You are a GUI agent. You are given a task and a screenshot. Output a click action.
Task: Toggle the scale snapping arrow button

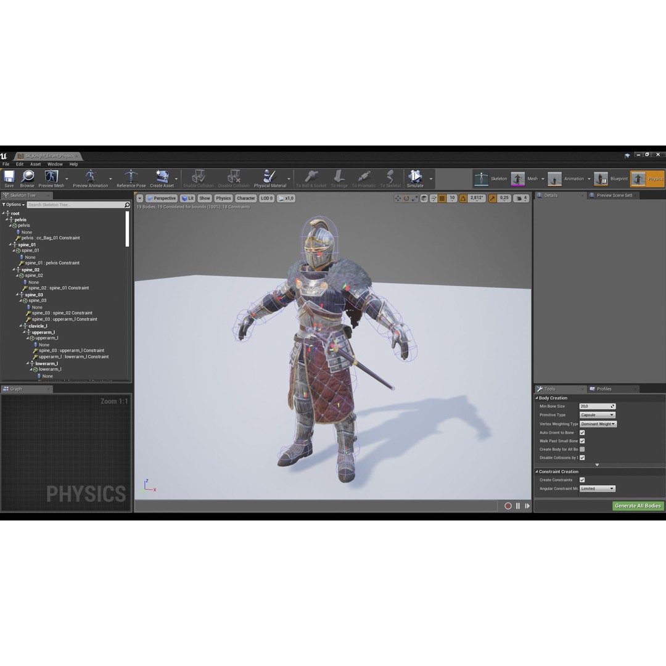(492, 199)
